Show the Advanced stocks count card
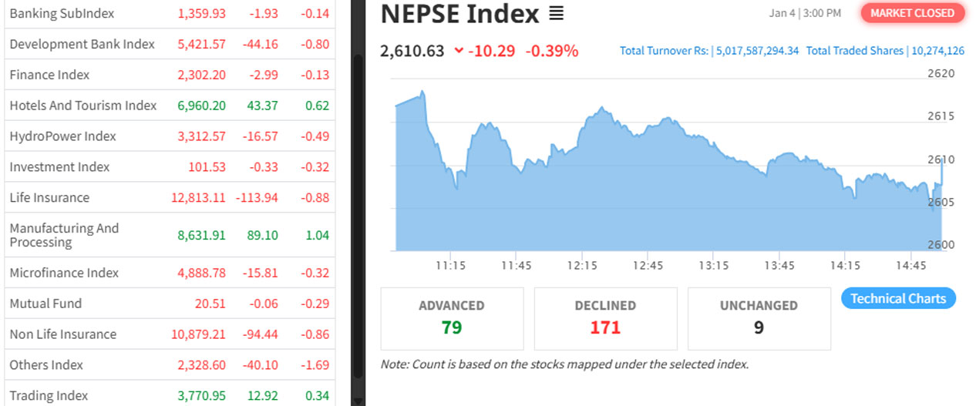Viewport: 976px width, 406px height. (x=452, y=318)
